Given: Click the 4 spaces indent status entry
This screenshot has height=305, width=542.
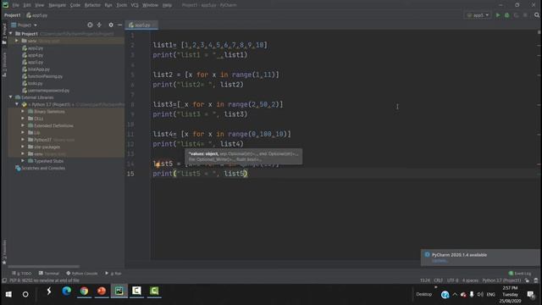Looking at the screenshot, I should (x=470, y=280).
